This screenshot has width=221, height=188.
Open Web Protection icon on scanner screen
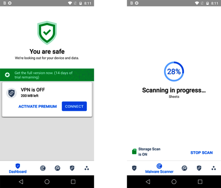[x=185, y=168]
